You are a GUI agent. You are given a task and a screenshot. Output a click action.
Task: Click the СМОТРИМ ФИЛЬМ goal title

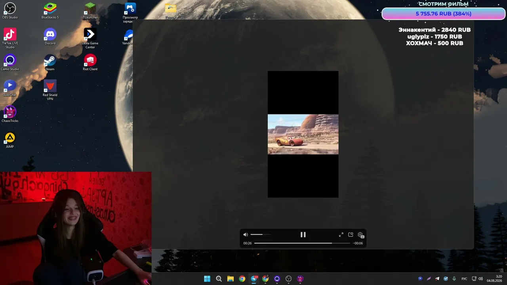[x=443, y=4]
